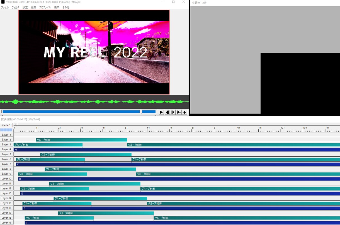Select the グループ制御 object on Layer 14
Screen dimensions: 340x225
point(100,198)
